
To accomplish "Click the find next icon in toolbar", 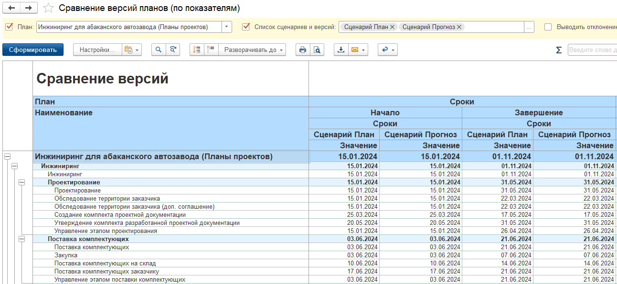I will 173,50.
